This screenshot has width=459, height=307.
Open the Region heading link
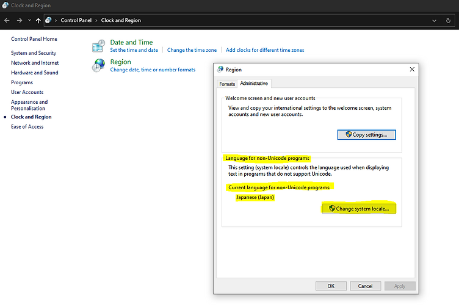coord(121,62)
